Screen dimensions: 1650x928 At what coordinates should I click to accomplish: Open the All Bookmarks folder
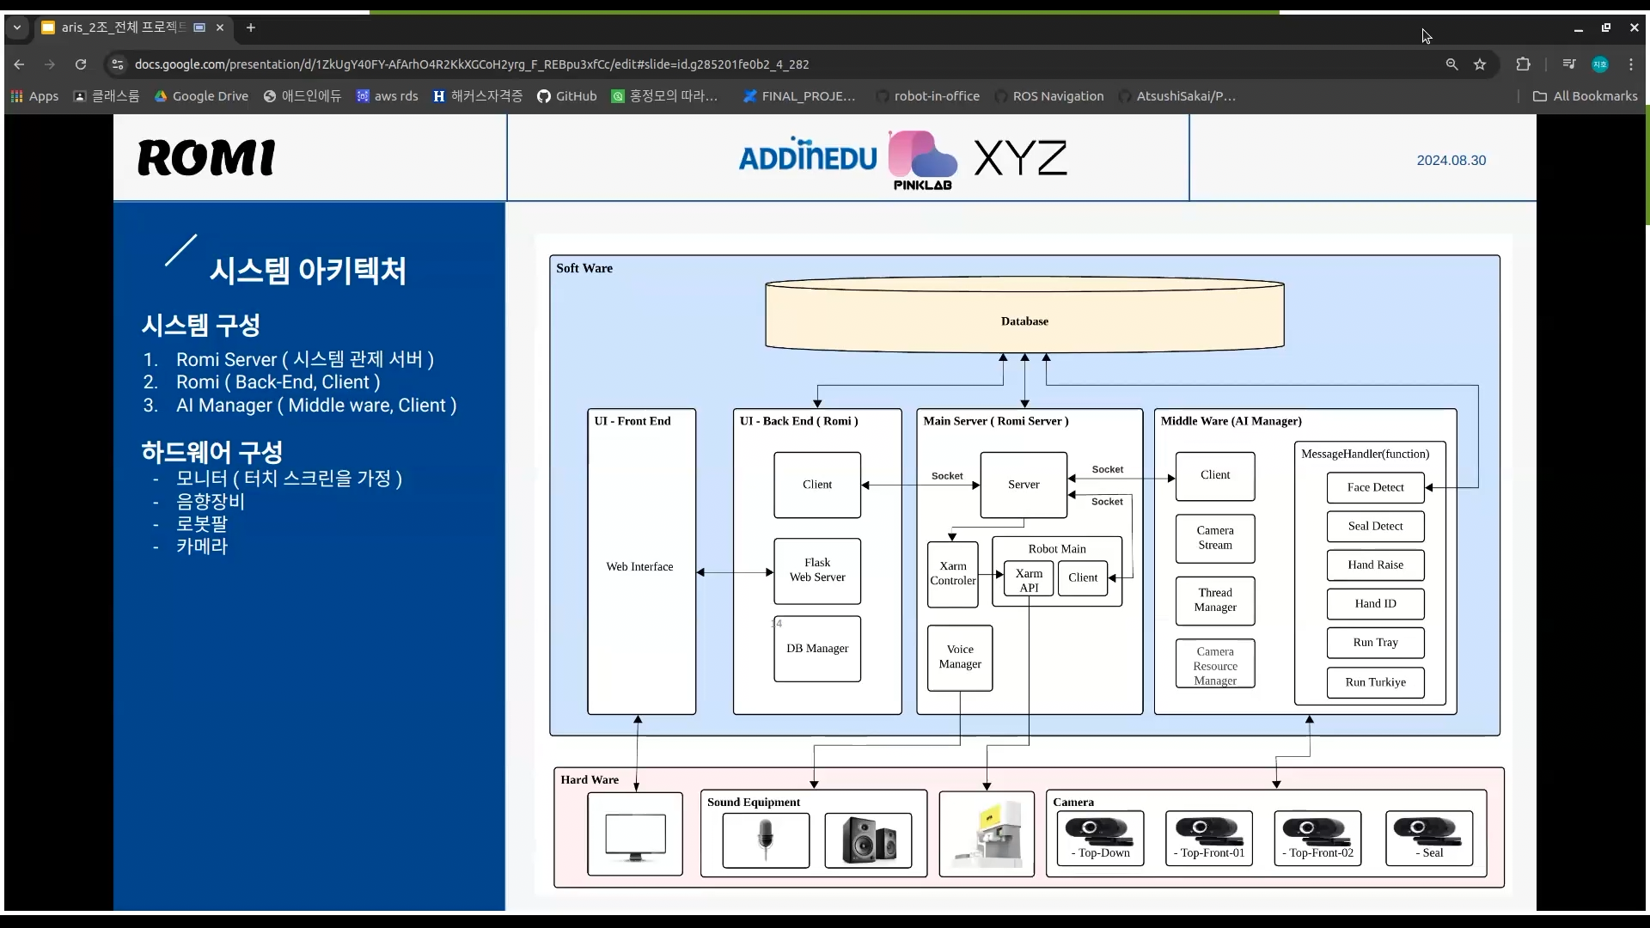[1586, 96]
